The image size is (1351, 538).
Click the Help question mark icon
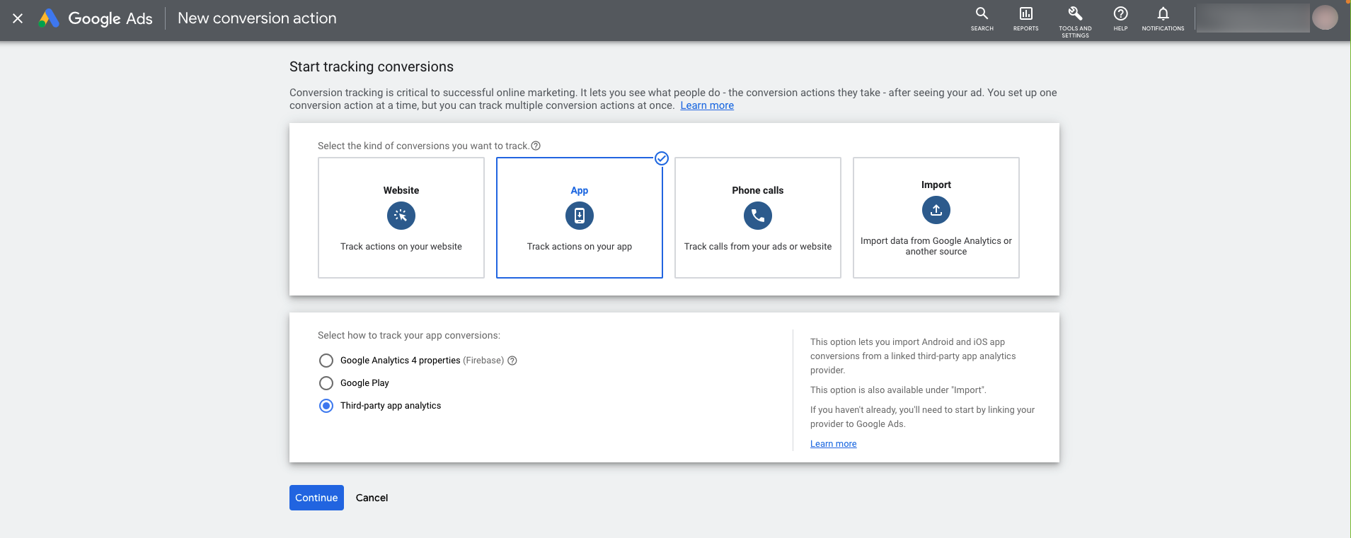pyautogui.click(x=1120, y=14)
